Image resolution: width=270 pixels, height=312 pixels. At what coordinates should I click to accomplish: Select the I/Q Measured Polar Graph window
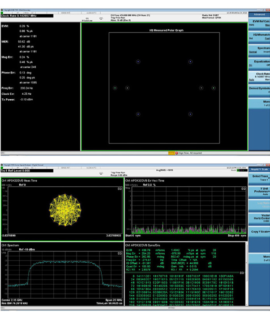164,88
